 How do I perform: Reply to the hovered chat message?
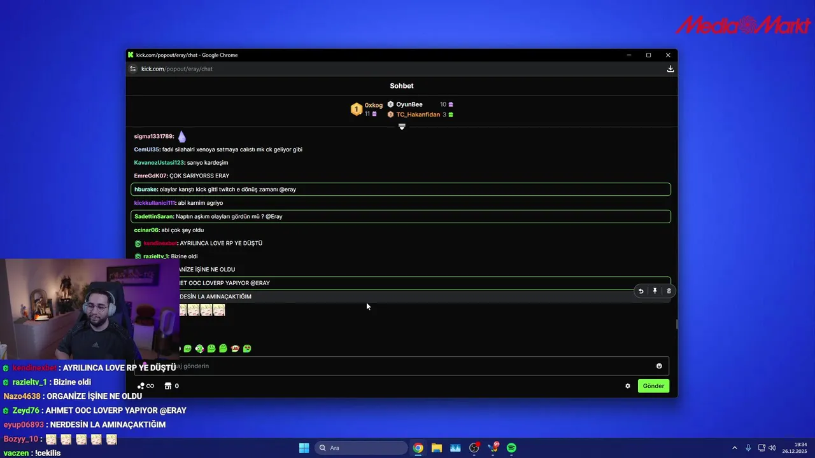[641, 291]
